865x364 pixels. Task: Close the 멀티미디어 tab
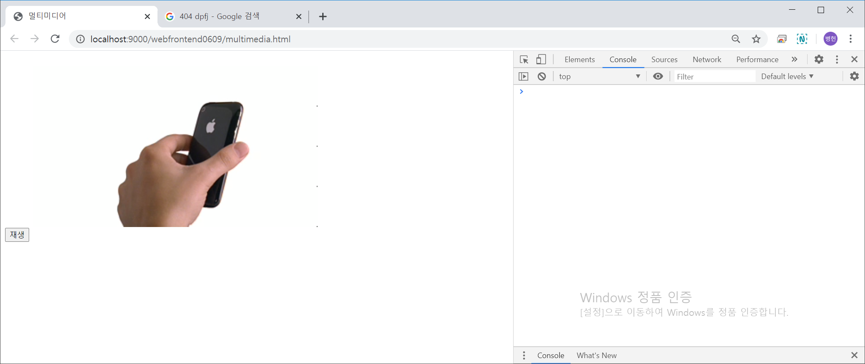tap(147, 16)
